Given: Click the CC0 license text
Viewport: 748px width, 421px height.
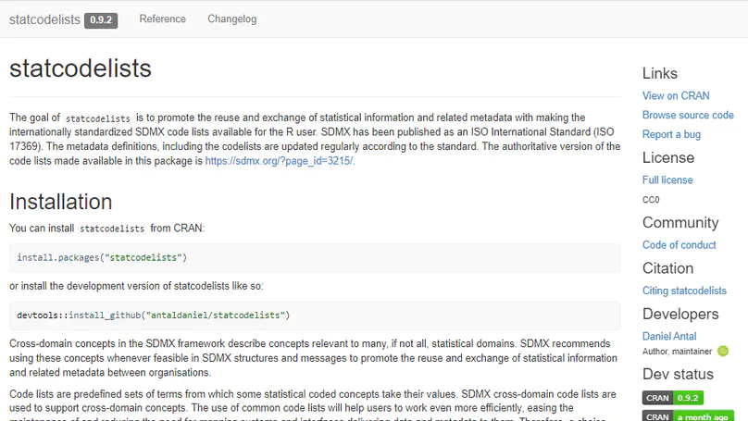Looking at the screenshot, I should pos(651,200).
